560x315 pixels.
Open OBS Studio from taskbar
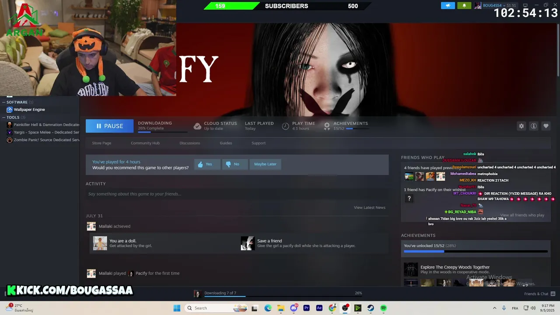coord(345,308)
